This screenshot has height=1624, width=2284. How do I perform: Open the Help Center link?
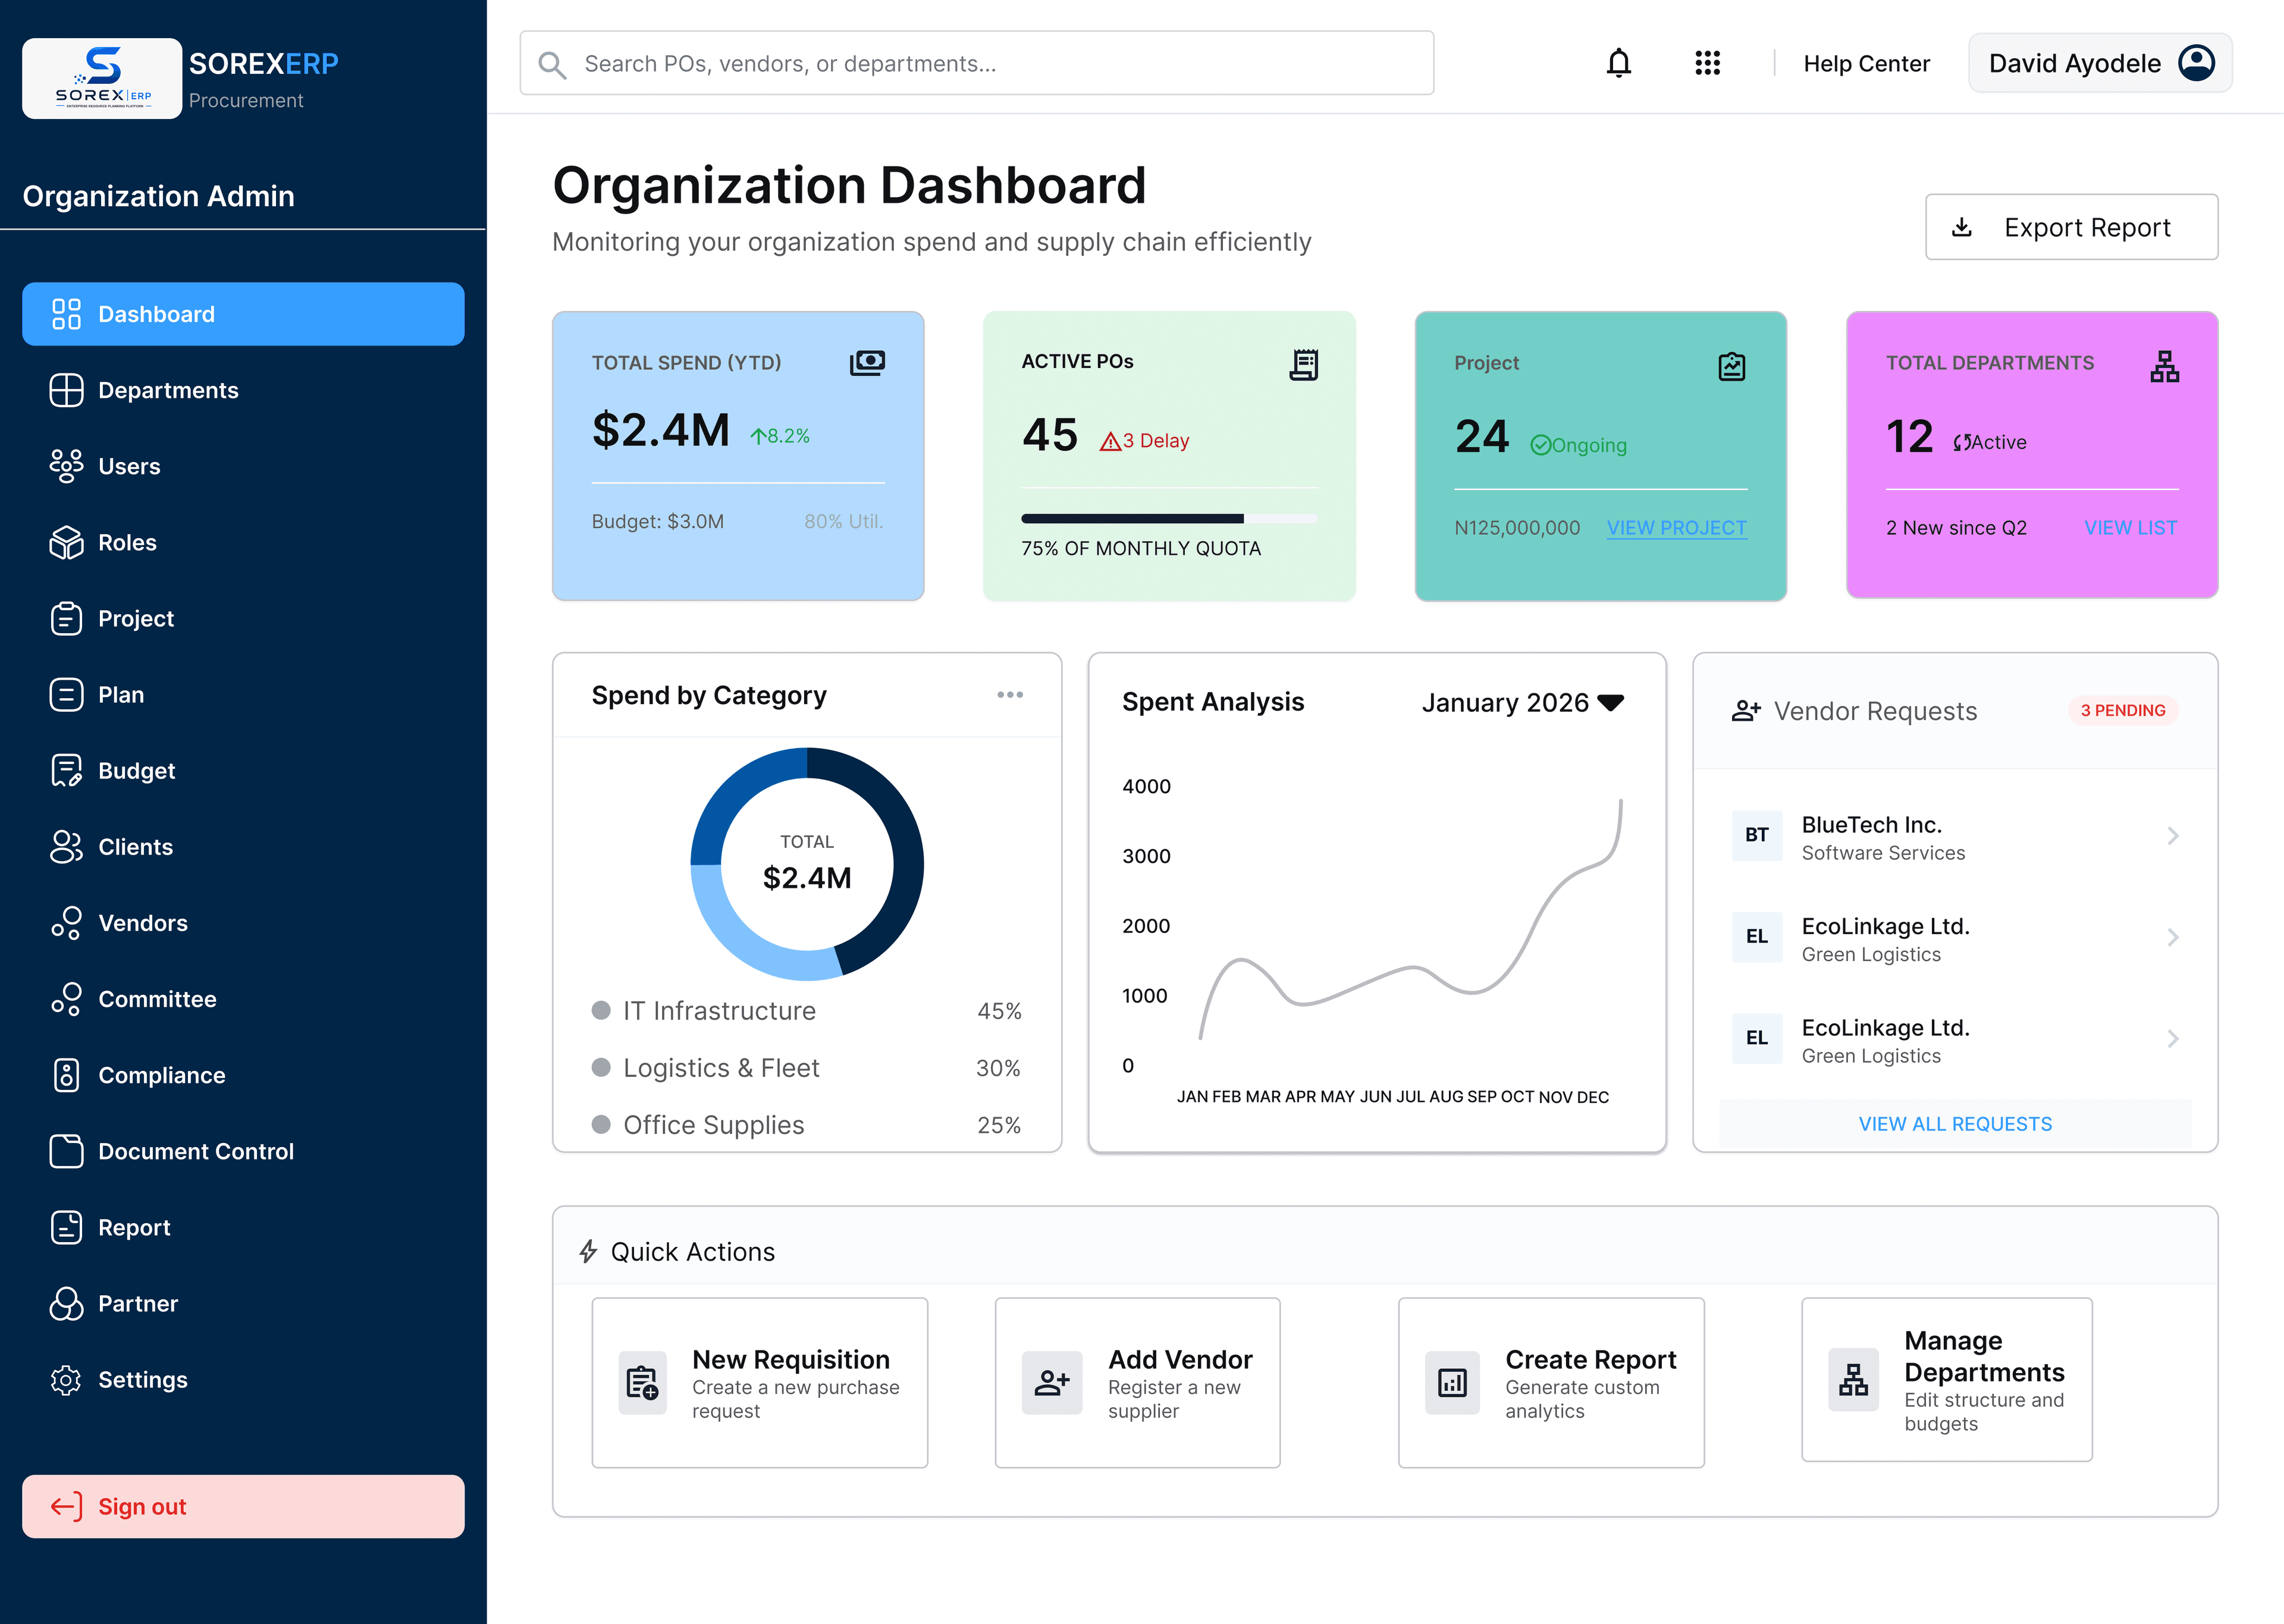click(x=1866, y=63)
